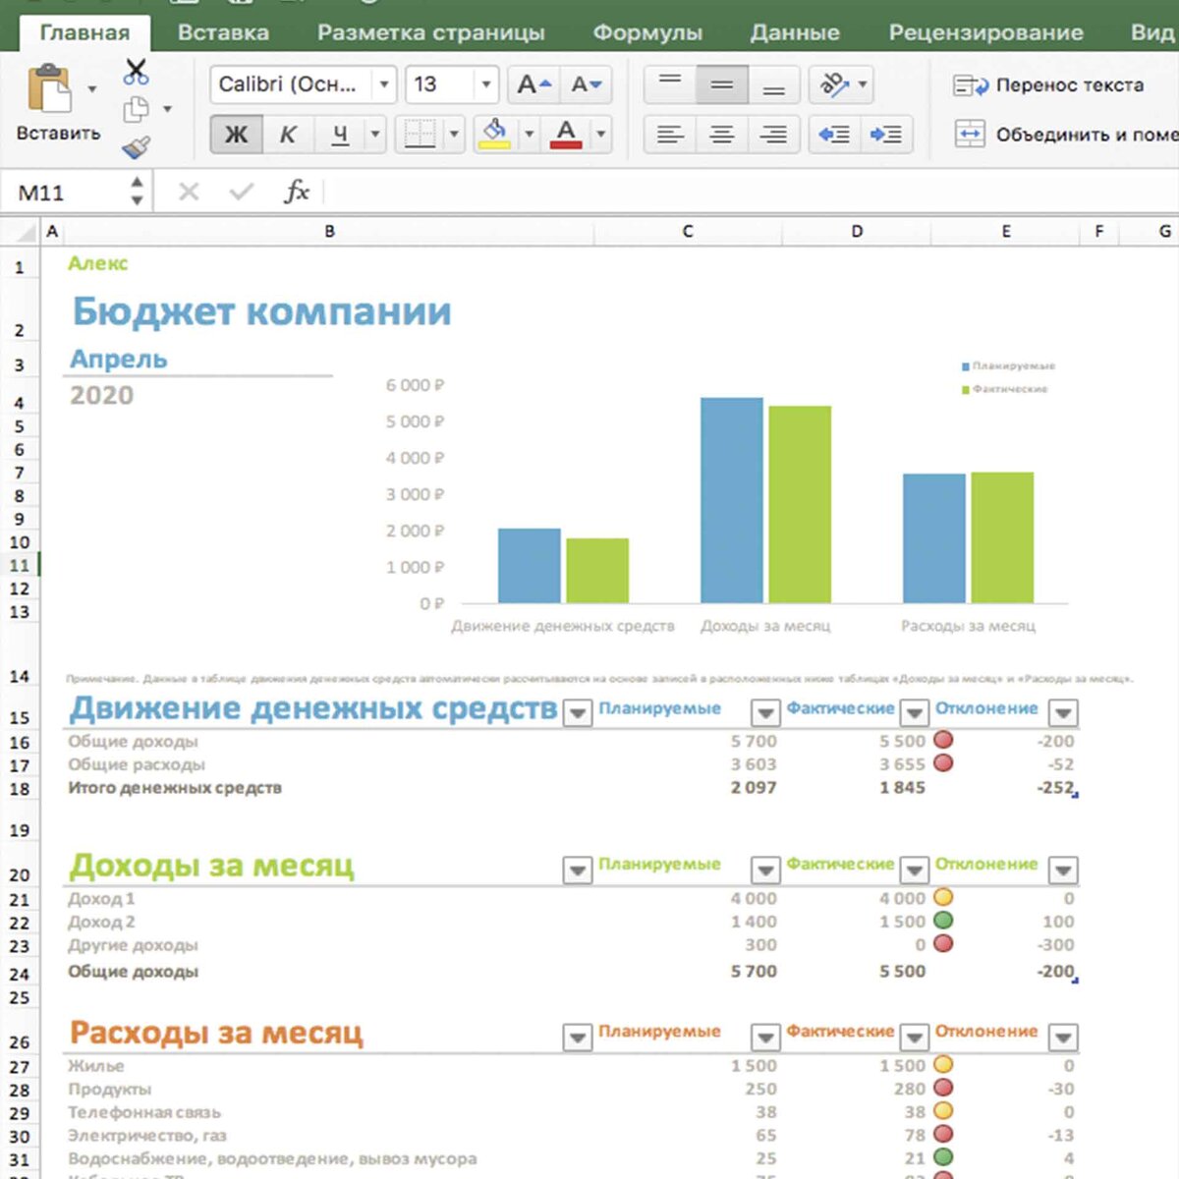1179x1179 pixels.
Task: Open the Calibri font name dropdown
Action: pos(384,84)
